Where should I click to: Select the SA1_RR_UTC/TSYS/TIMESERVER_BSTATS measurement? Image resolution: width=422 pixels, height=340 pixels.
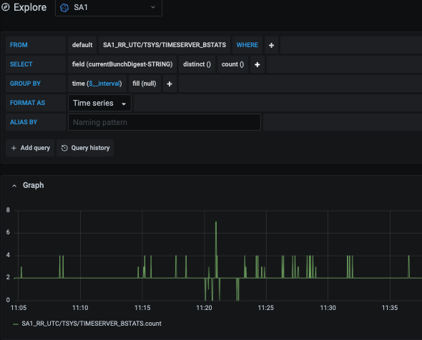click(165, 45)
